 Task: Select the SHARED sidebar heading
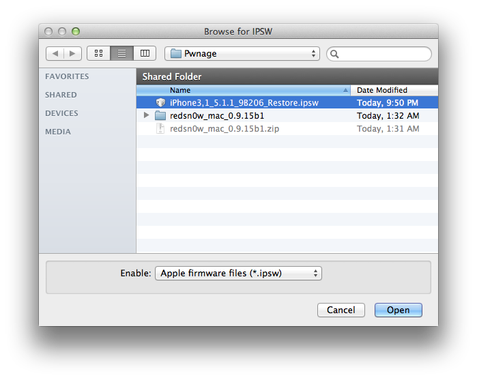coord(61,95)
